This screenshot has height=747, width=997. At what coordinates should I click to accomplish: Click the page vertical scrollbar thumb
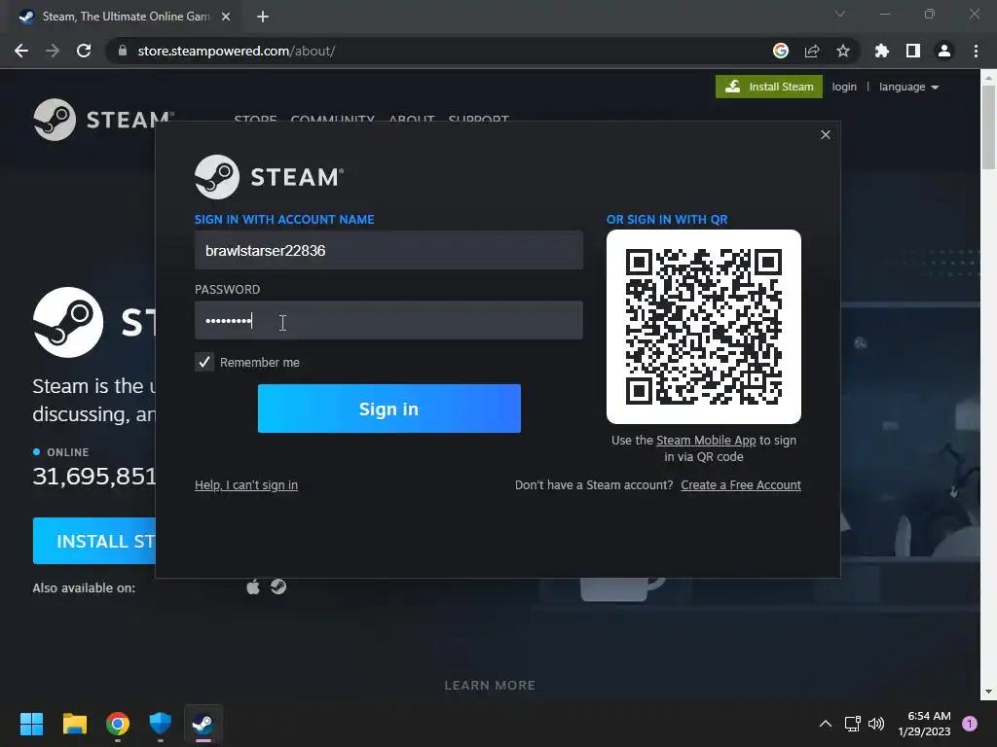(x=989, y=126)
